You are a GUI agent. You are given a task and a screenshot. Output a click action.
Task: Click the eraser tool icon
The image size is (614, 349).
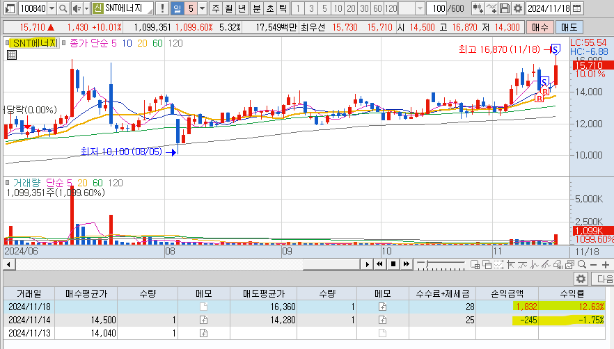(558, 265)
